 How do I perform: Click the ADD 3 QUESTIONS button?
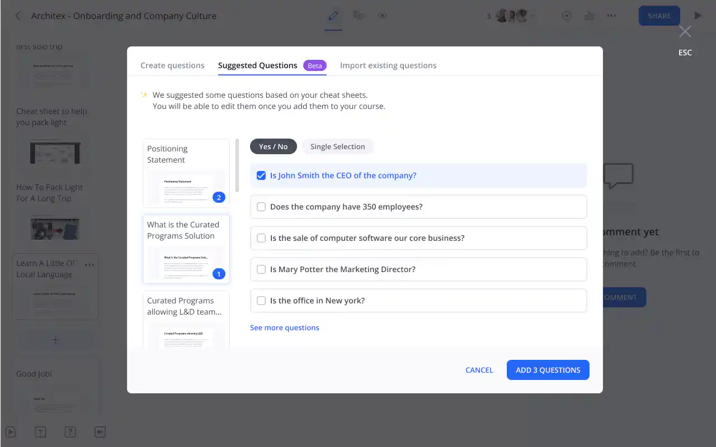click(x=548, y=369)
